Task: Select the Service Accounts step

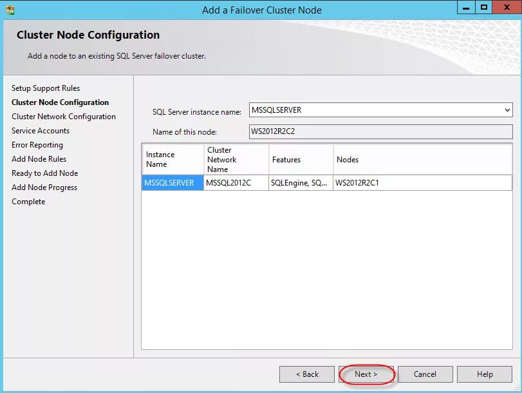Action: 41,131
